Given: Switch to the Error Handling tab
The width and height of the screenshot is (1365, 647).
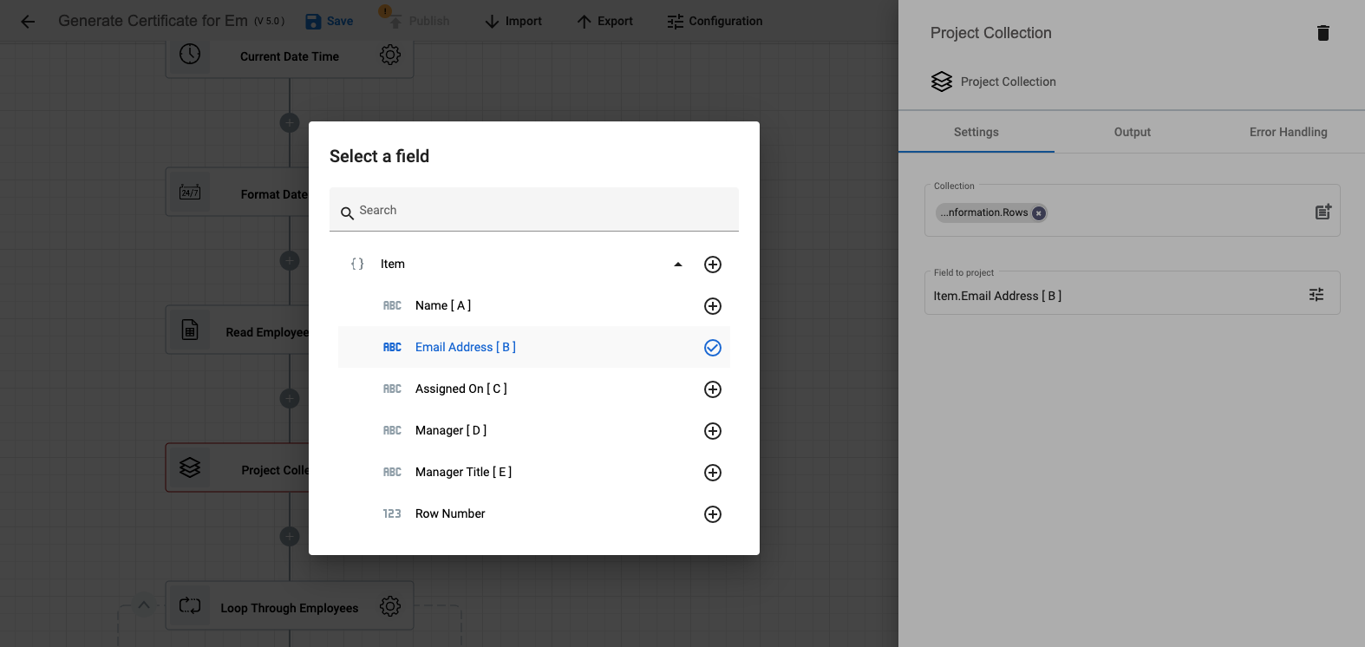Looking at the screenshot, I should [x=1288, y=132].
